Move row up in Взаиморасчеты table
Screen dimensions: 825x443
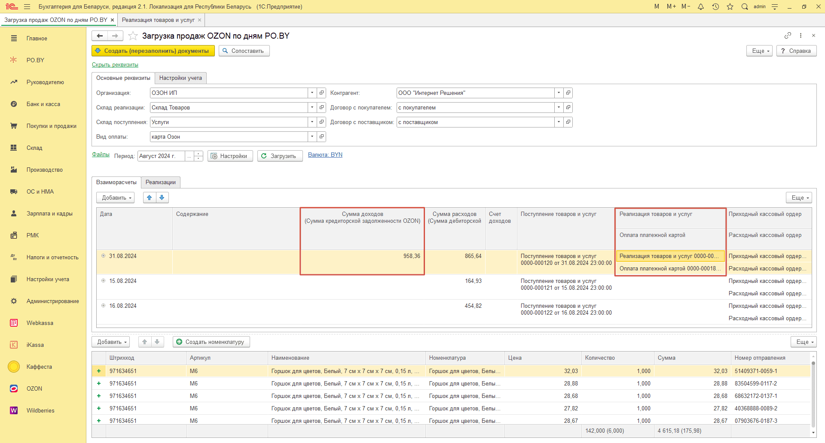(149, 197)
